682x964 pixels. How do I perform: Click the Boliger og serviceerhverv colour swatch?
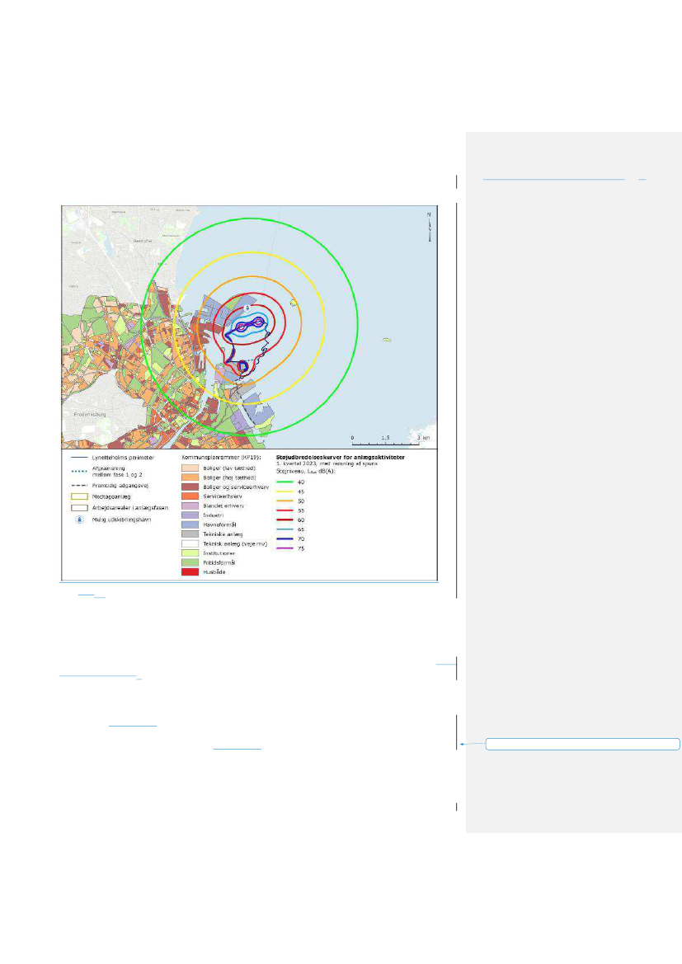(x=190, y=487)
